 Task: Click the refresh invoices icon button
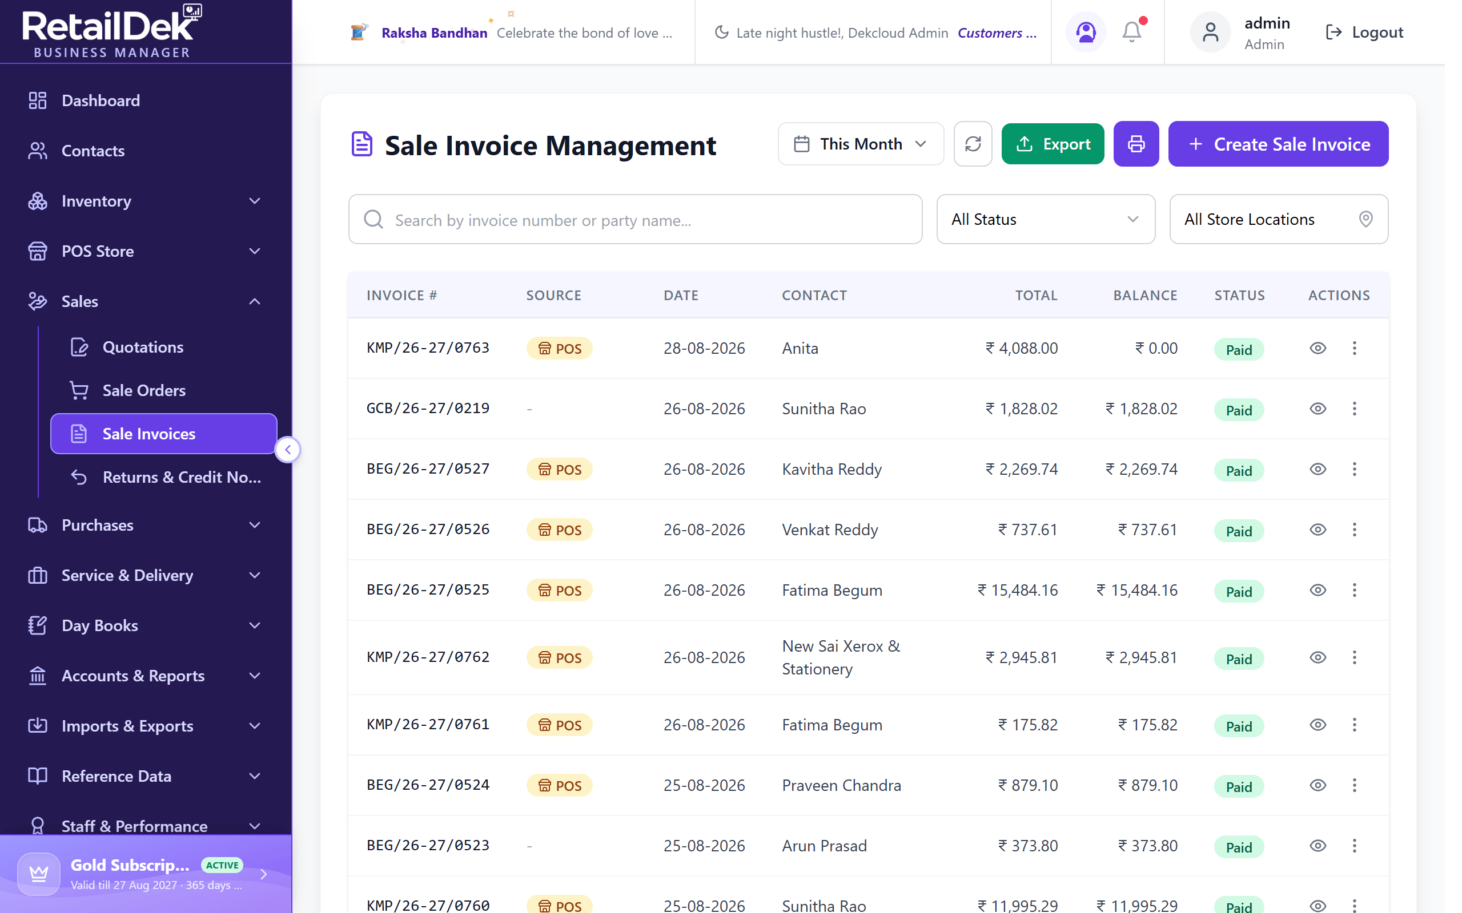[973, 144]
